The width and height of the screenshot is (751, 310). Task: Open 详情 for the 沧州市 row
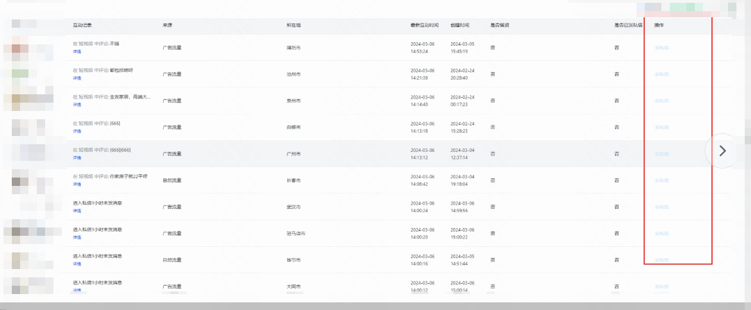(77, 78)
